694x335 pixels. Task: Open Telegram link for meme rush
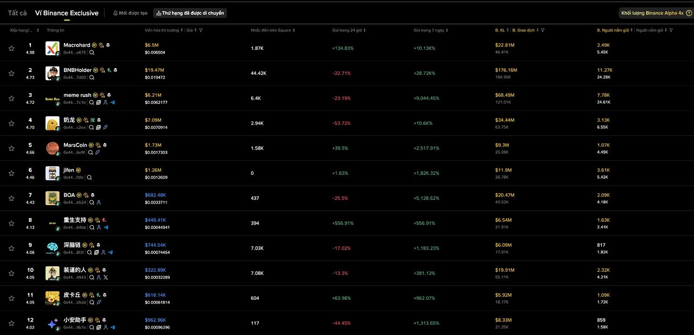pyautogui.click(x=113, y=102)
